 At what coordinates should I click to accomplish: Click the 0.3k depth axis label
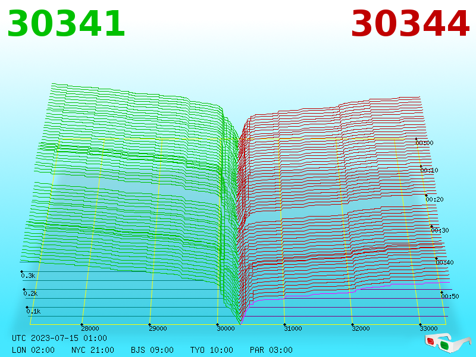[x=28, y=275]
